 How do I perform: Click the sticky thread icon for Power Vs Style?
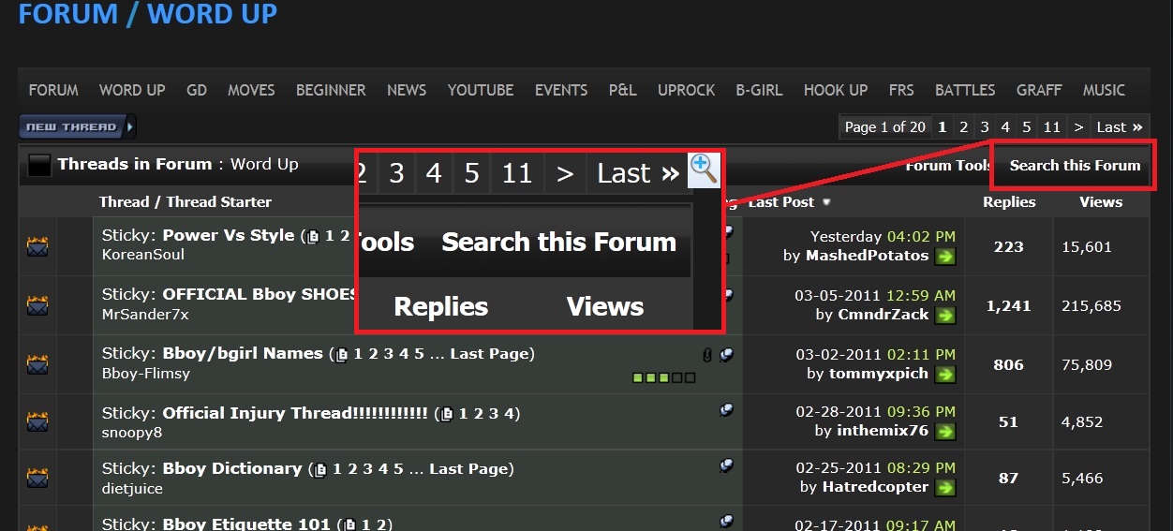tap(37, 246)
